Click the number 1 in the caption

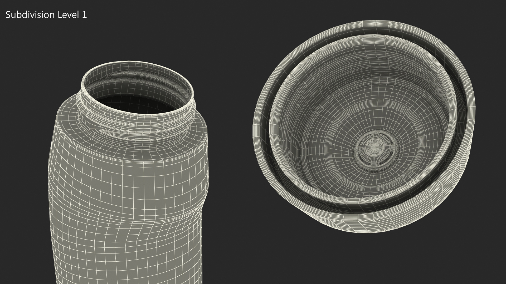click(84, 15)
